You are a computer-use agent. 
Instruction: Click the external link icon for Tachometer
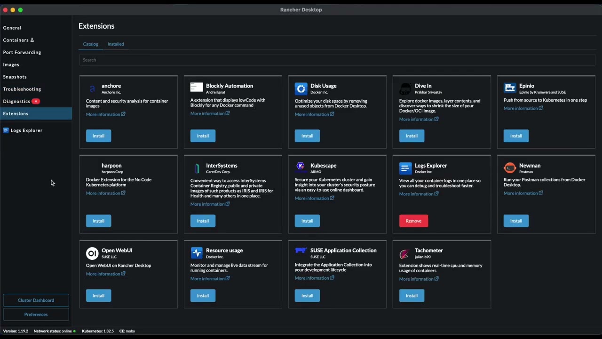pos(436,279)
